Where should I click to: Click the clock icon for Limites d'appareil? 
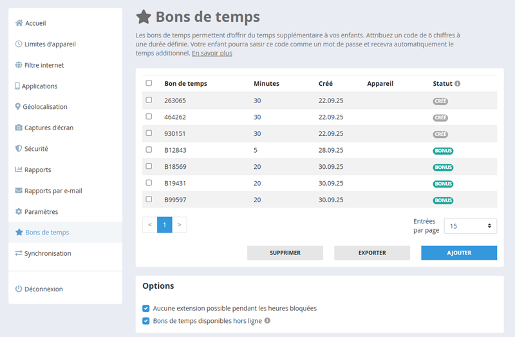(19, 44)
